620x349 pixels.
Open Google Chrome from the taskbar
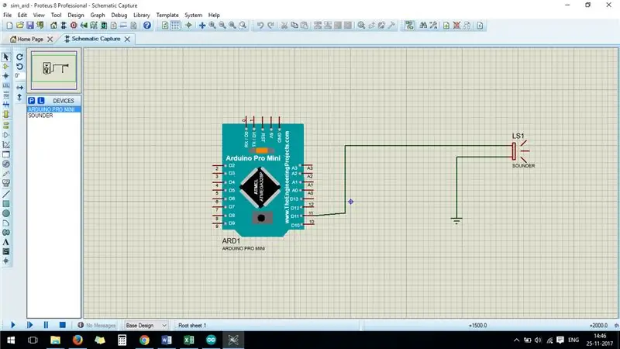[x=144, y=340]
